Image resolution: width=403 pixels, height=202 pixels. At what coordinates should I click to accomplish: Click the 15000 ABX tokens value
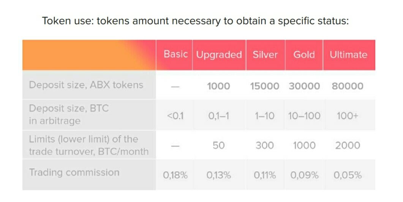pyautogui.click(x=264, y=86)
